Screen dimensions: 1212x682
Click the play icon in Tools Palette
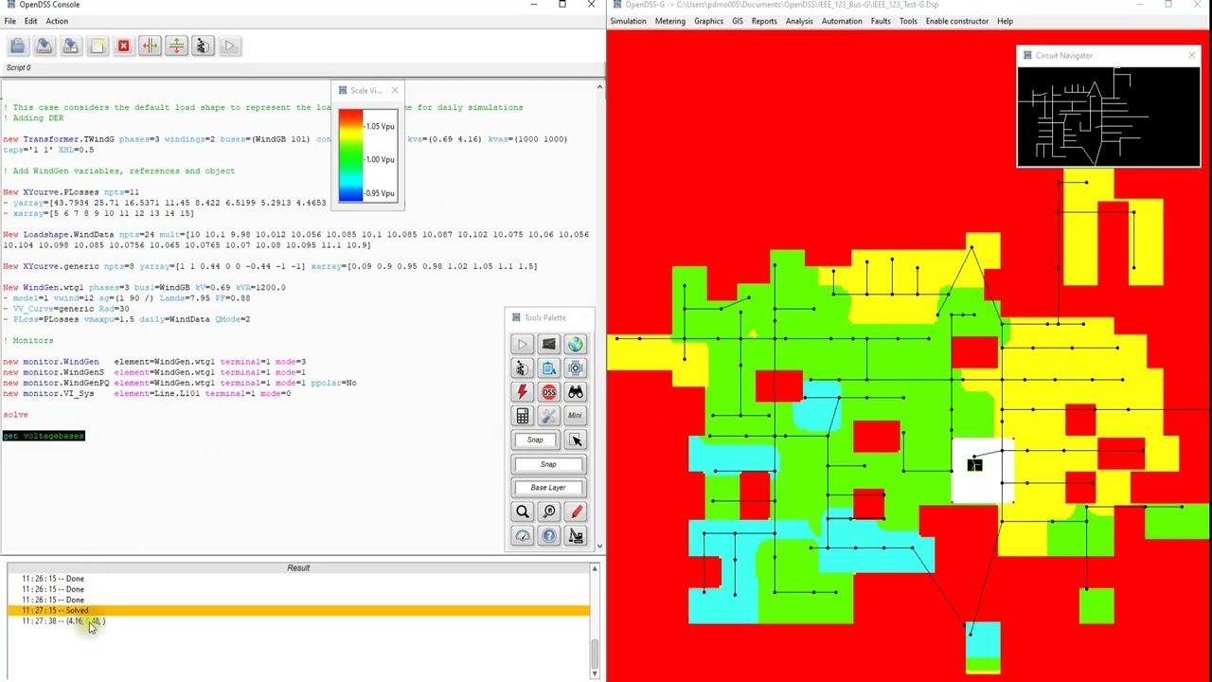point(522,344)
